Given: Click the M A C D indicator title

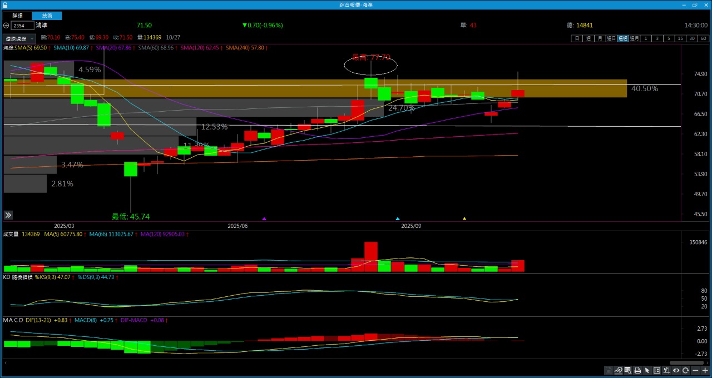Looking at the screenshot, I should 13,320.
